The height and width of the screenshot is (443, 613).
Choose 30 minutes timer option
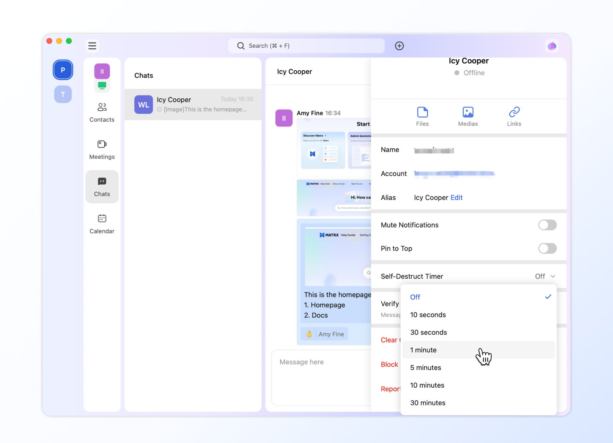coord(428,403)
